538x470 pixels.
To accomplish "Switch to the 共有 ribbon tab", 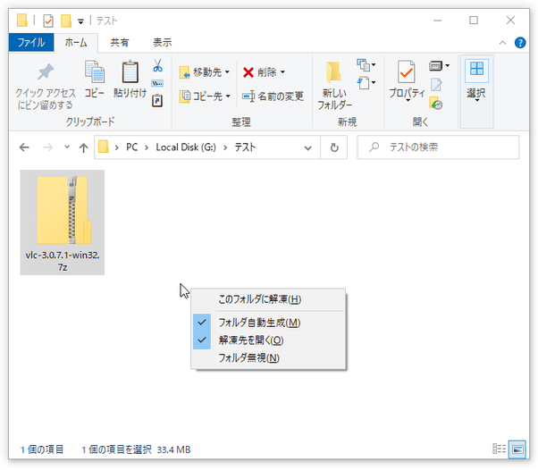I will pyautogui.click(x=120, y=43).
